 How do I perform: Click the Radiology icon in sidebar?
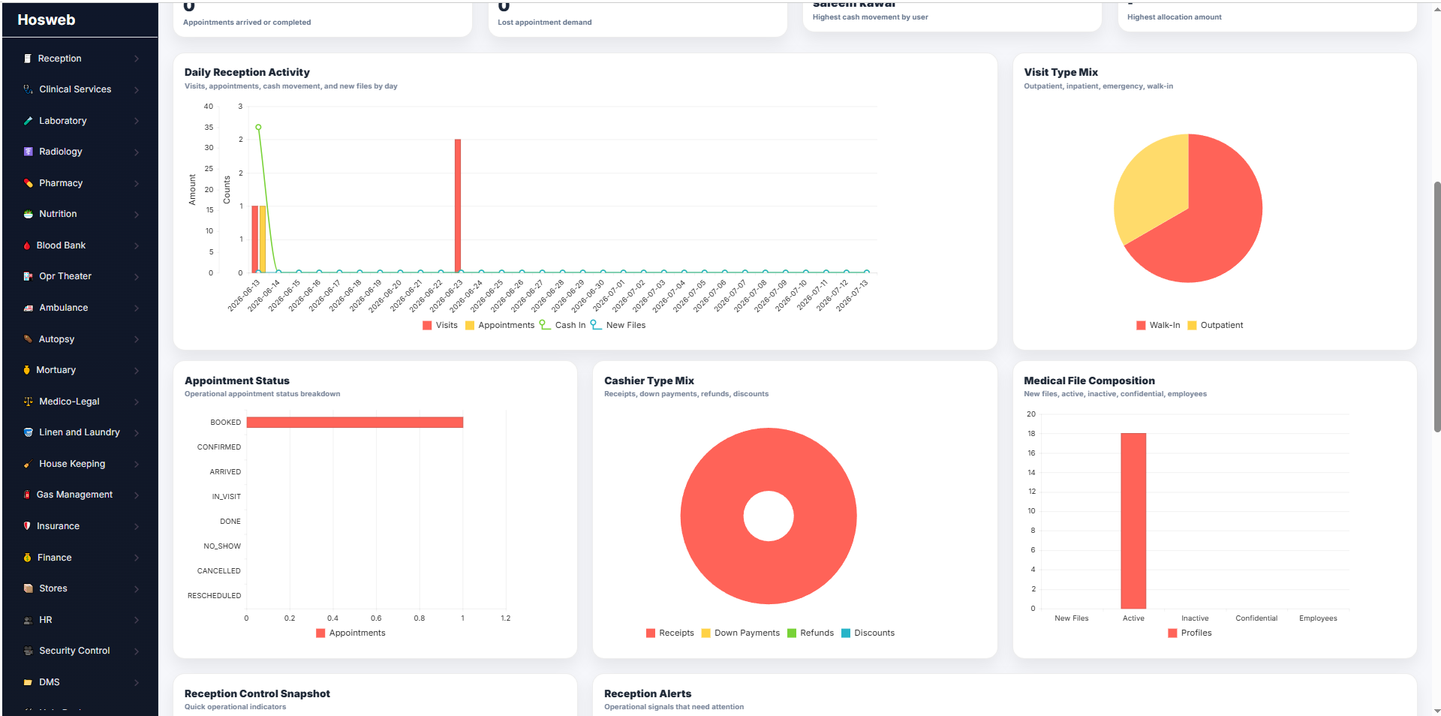pyautogui.click(x=28, y=152)
